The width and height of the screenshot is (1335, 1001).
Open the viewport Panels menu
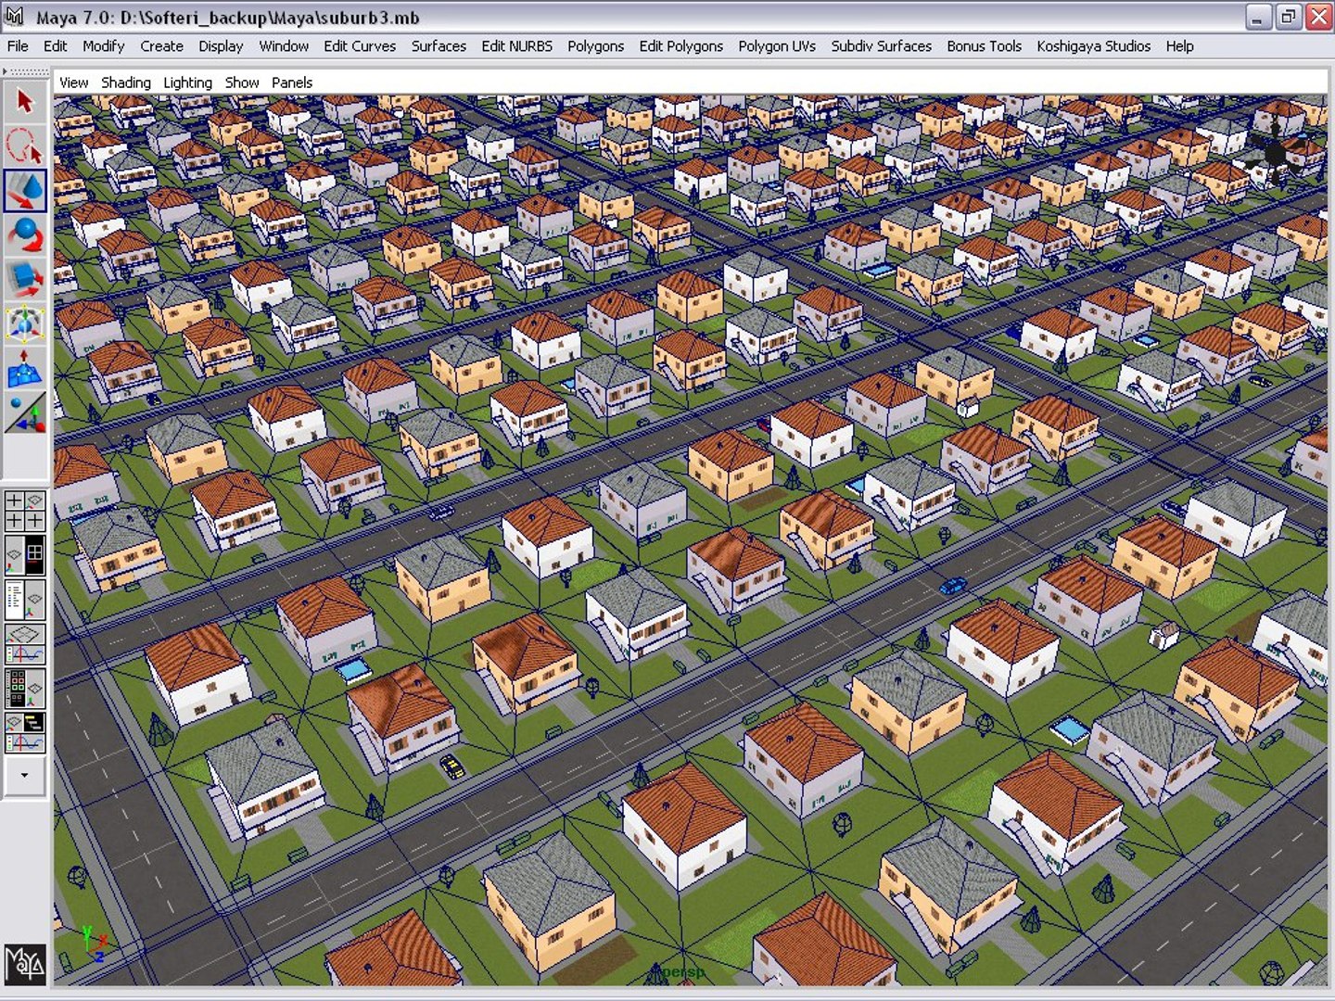[x=292, y=82]
